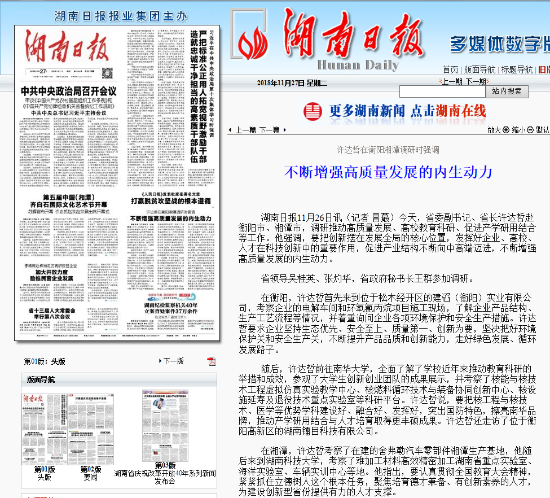Click left arrow beside 上一篇
This screenshot has width=550, height=498.
230,130
